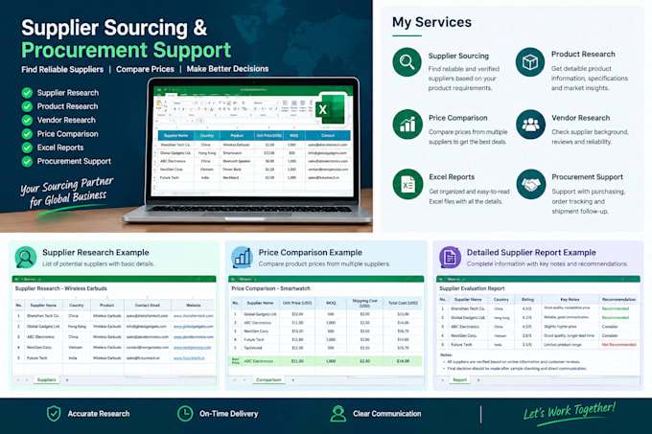Click the 'Unit Price (USD)' header in Smartwatch table
Viewport: 652px width, 434px height.
coord(297,303)
